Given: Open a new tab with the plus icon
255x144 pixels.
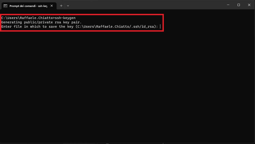Looking at the screenshot, I should pos(61,6).
